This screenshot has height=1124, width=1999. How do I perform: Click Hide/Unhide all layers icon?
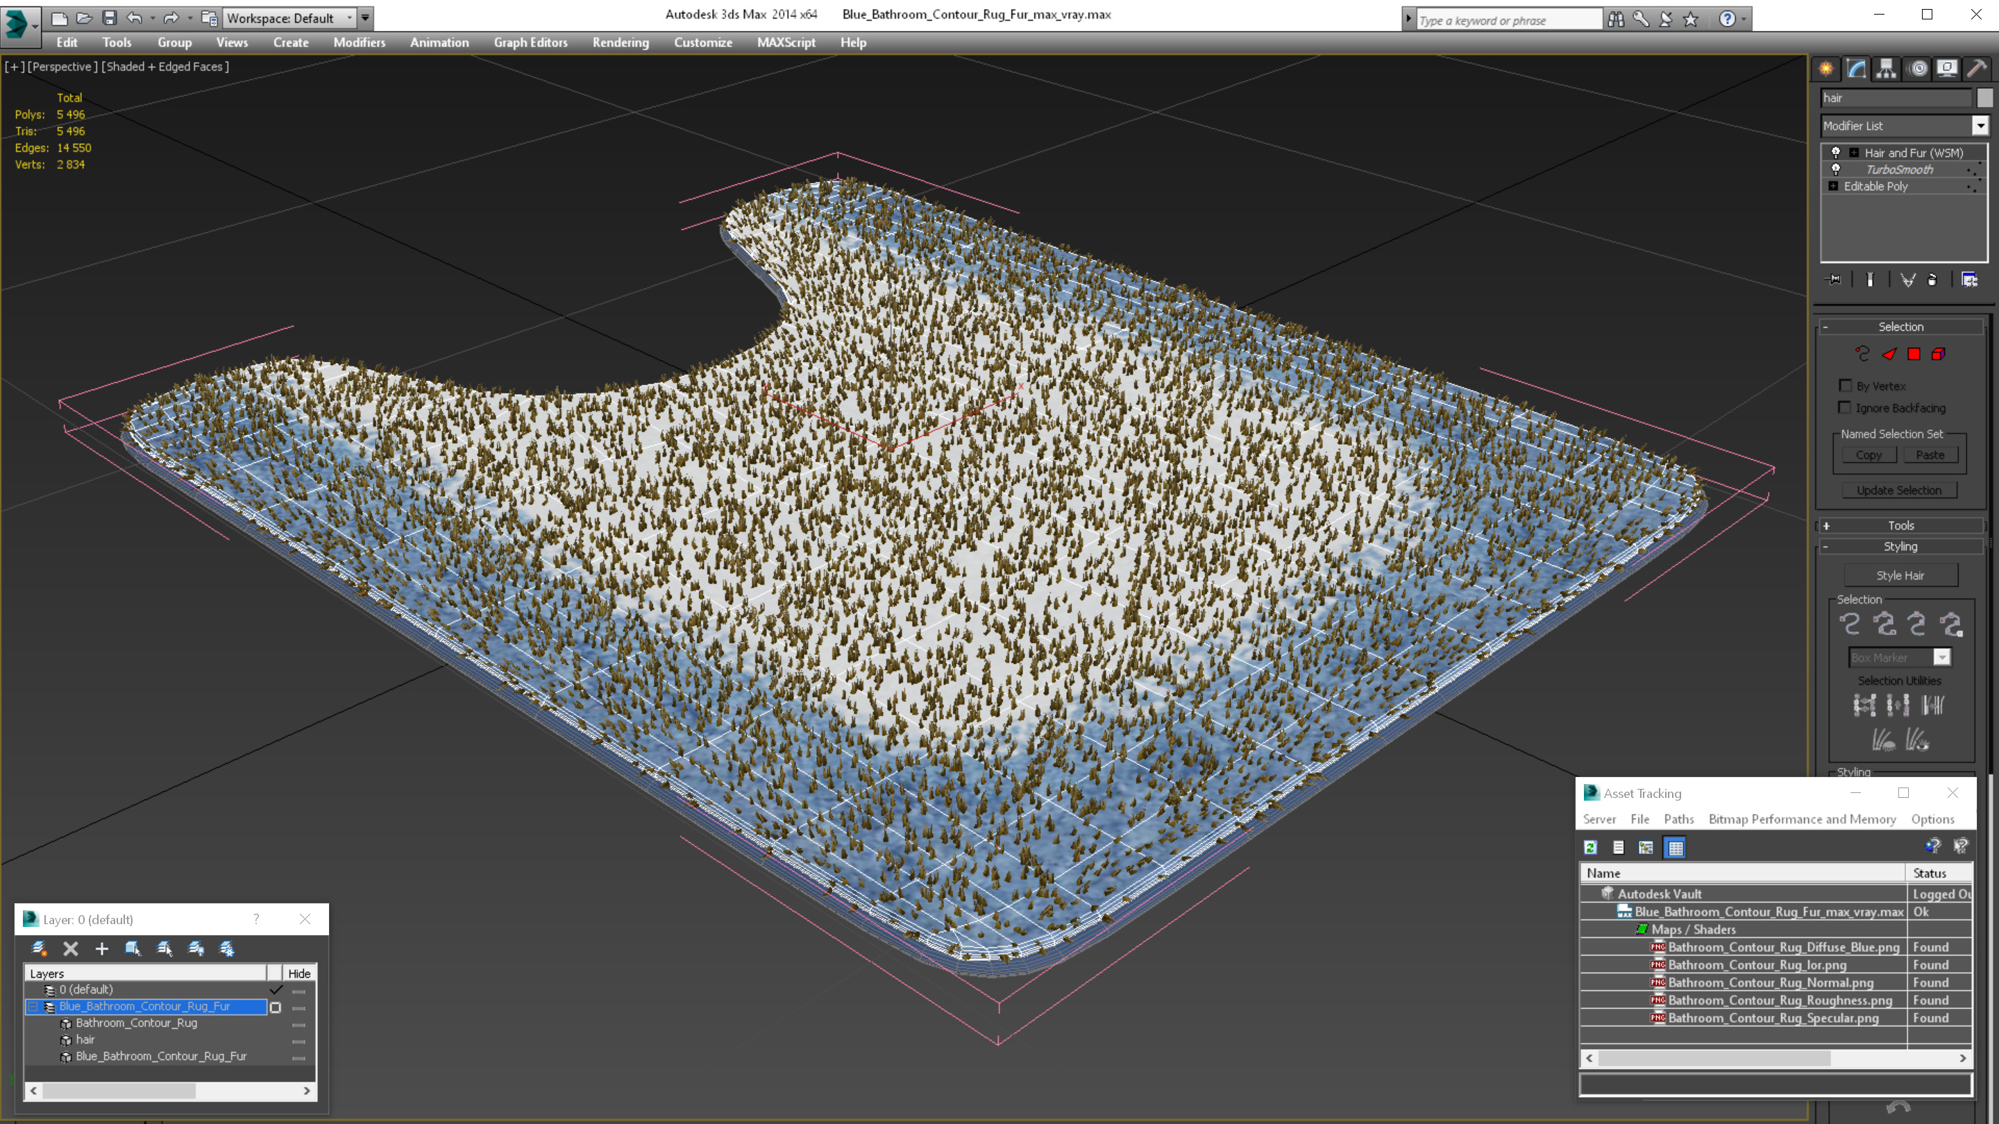pos(196,948)
